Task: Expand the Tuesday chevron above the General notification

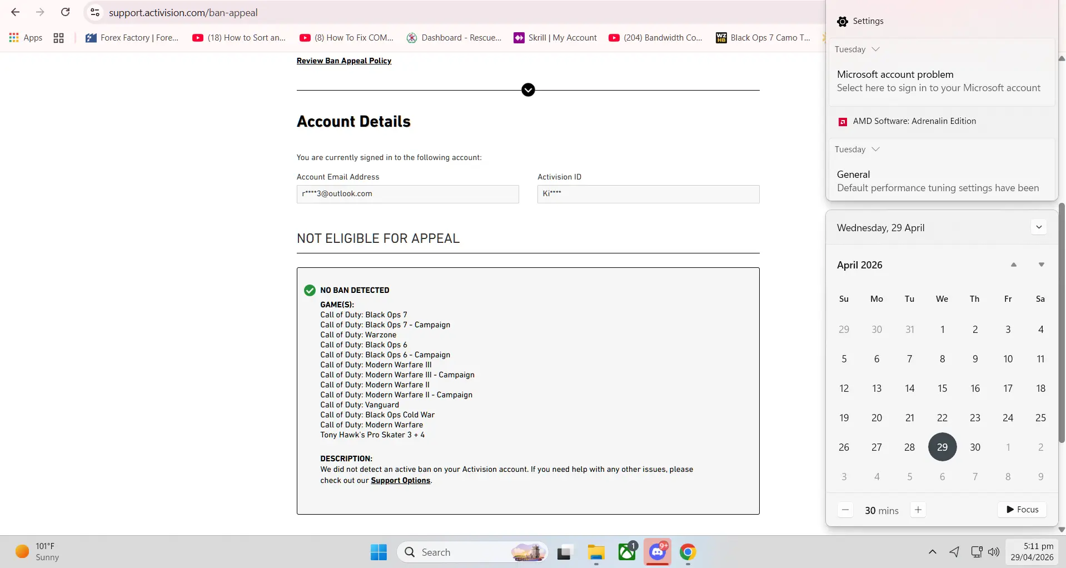Action: pos(876,149)
